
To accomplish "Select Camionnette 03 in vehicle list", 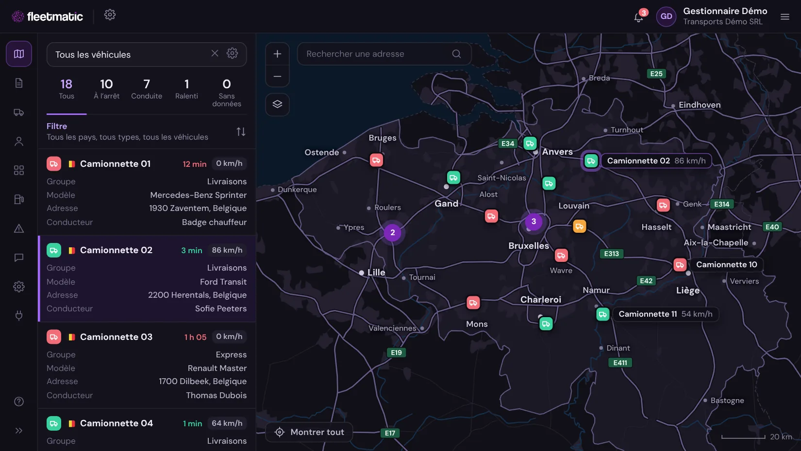I will [x=147, y=365].
